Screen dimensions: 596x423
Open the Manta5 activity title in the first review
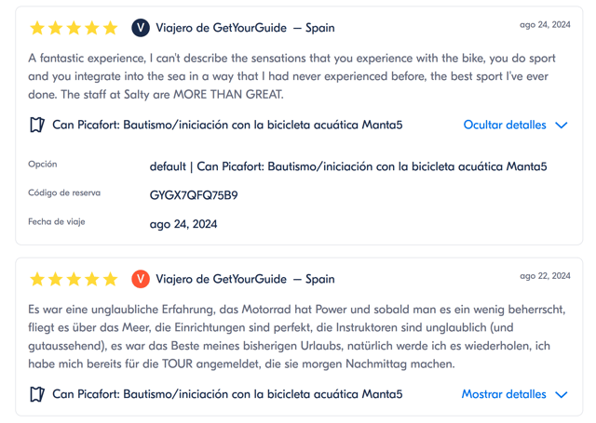[227, 125]
